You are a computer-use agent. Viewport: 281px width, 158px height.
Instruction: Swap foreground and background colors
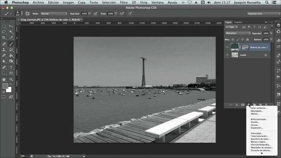pos(11,84)
